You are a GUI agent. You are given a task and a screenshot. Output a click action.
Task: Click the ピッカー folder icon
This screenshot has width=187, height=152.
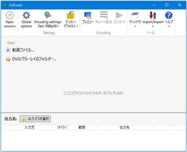71,15
